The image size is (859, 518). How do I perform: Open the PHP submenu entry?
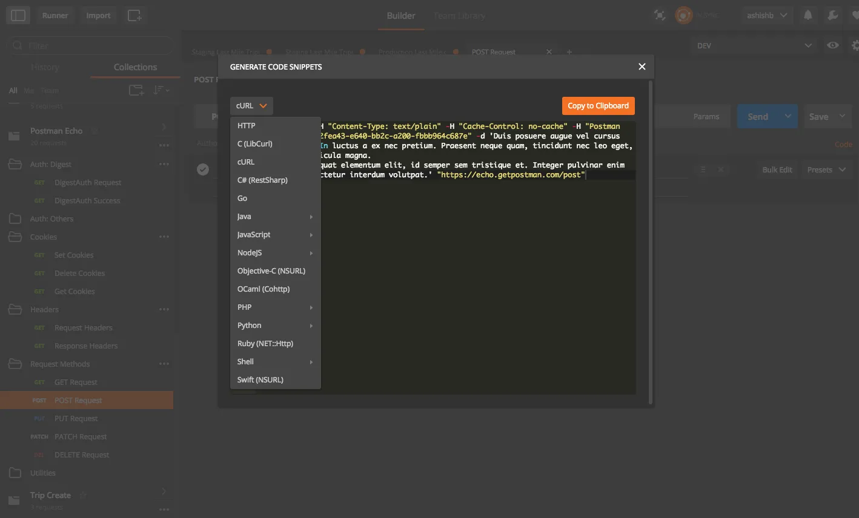tap(276, 307)
